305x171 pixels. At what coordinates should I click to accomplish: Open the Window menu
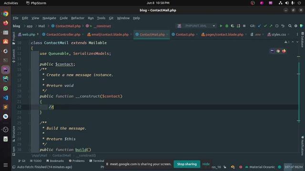pyautogui.click(x=123, y=18)
